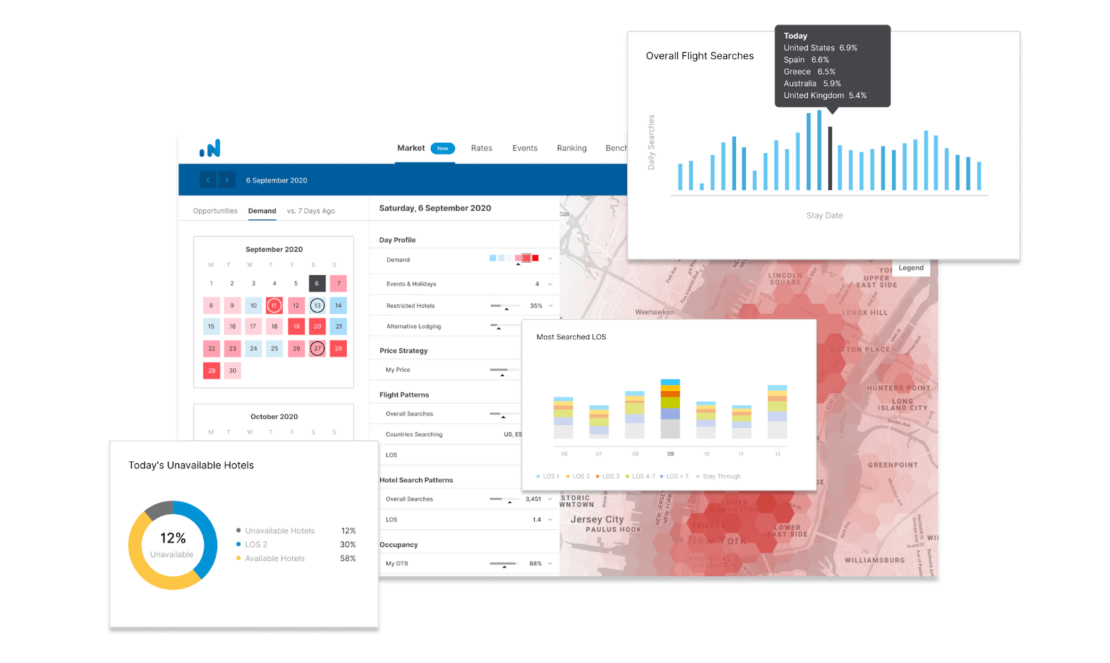
Task: Go to previous date arrow
Action: pos(208,180)
